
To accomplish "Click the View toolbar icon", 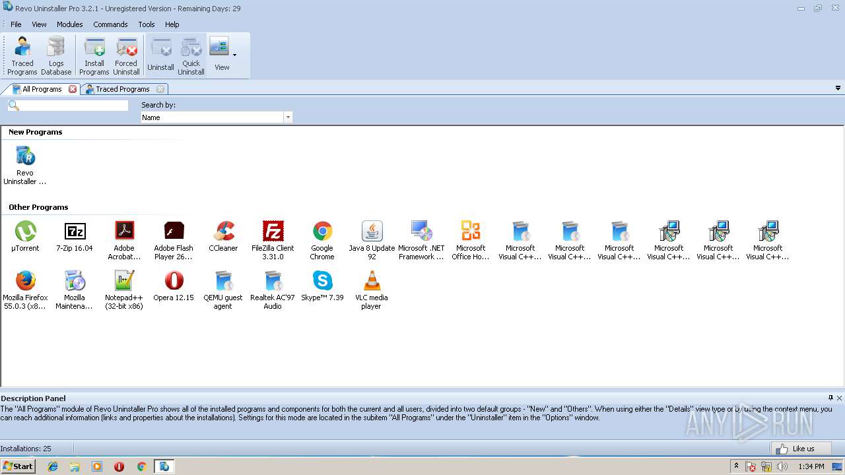I will coord(220,55).
